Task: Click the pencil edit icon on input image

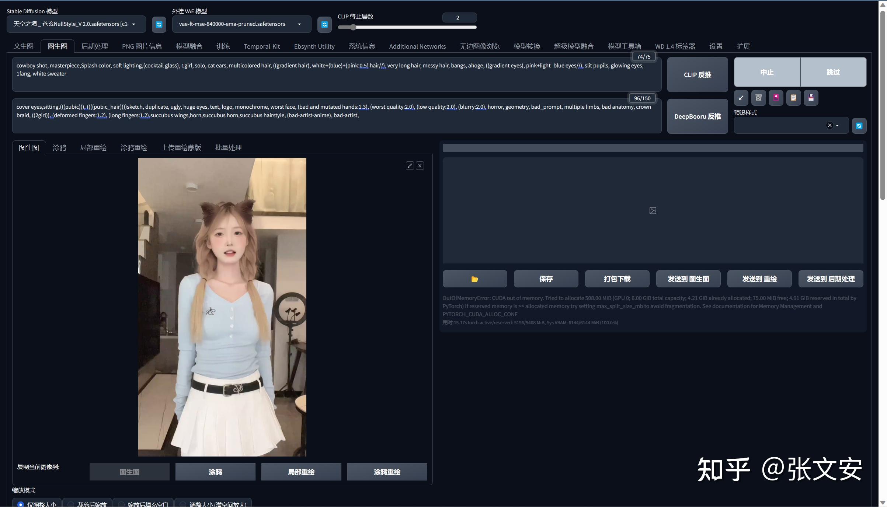Action: tap(410, 166)
